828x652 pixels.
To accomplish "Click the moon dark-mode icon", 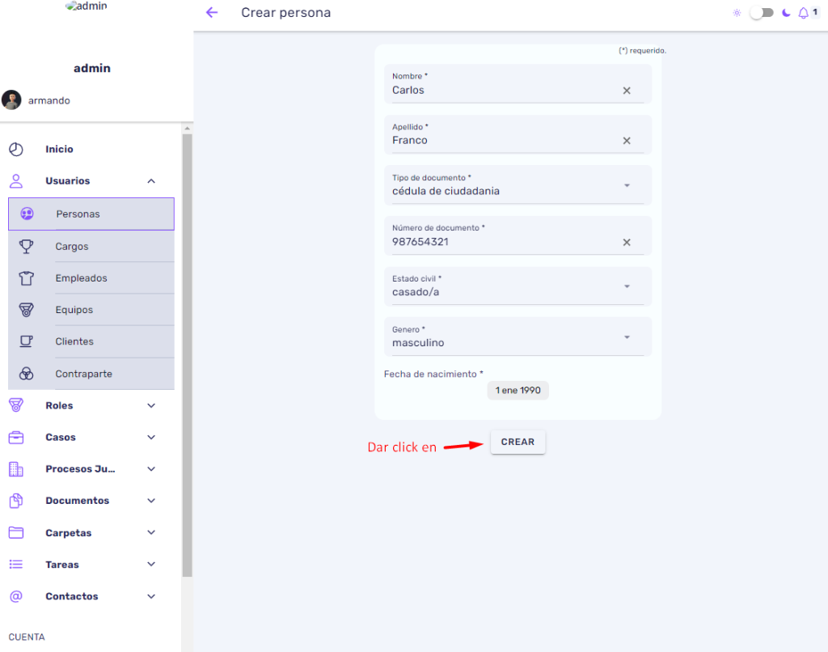I will pos(786,13).
